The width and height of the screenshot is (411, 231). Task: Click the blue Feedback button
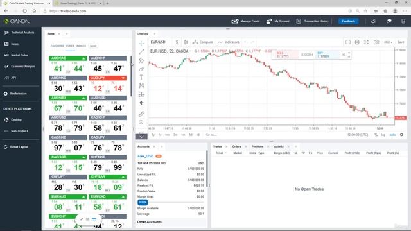348,21
